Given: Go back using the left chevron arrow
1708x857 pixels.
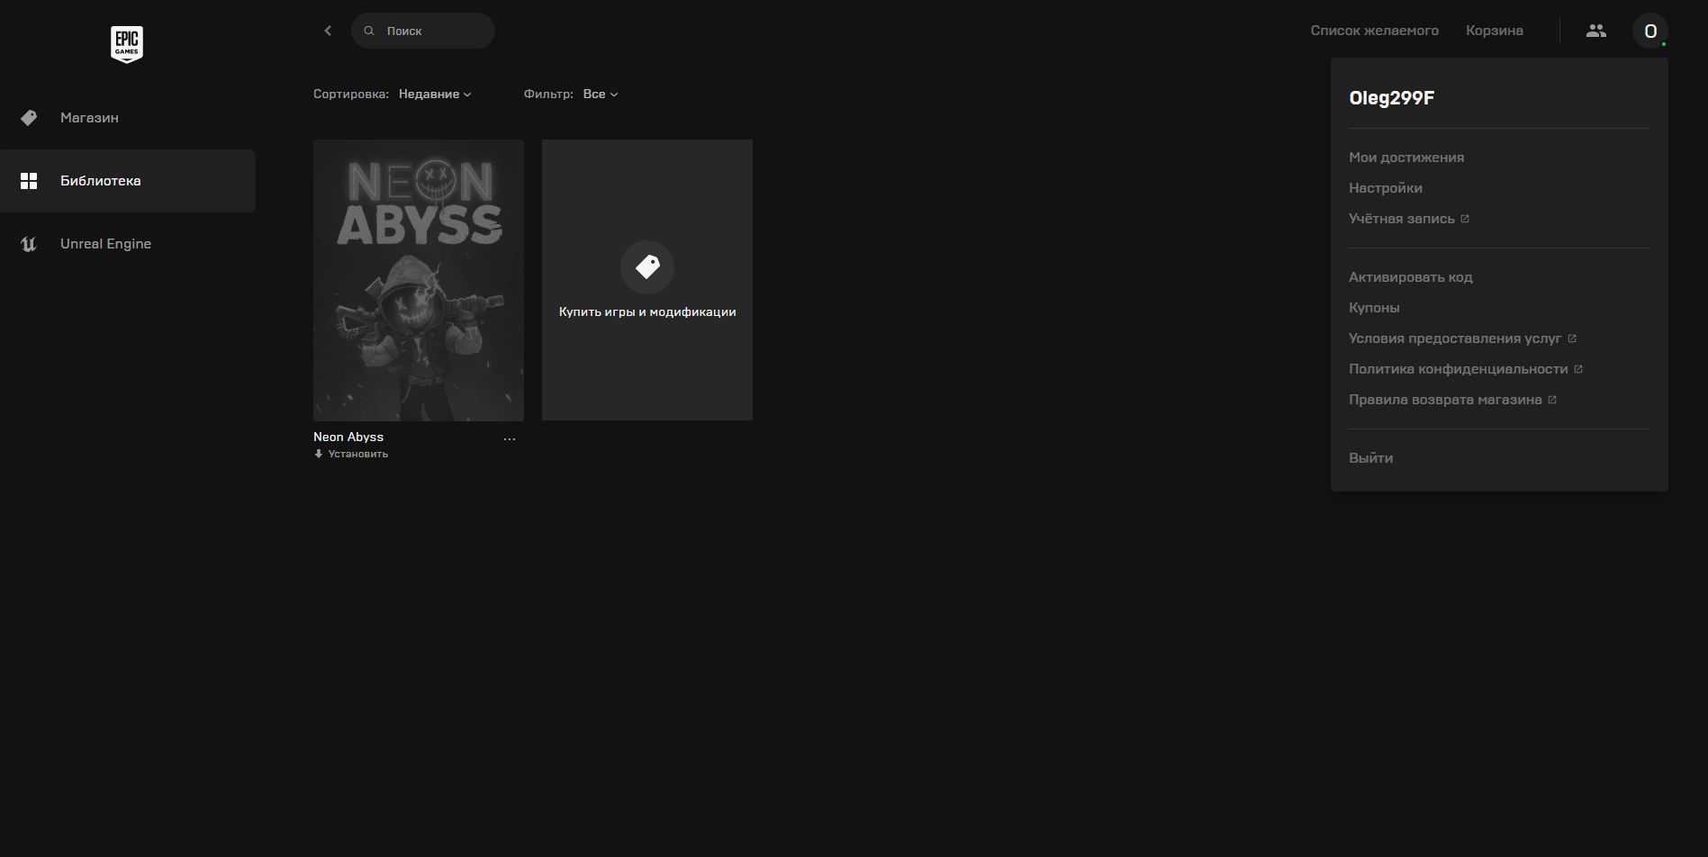Looking at the screenshot, I should [328, 31].
